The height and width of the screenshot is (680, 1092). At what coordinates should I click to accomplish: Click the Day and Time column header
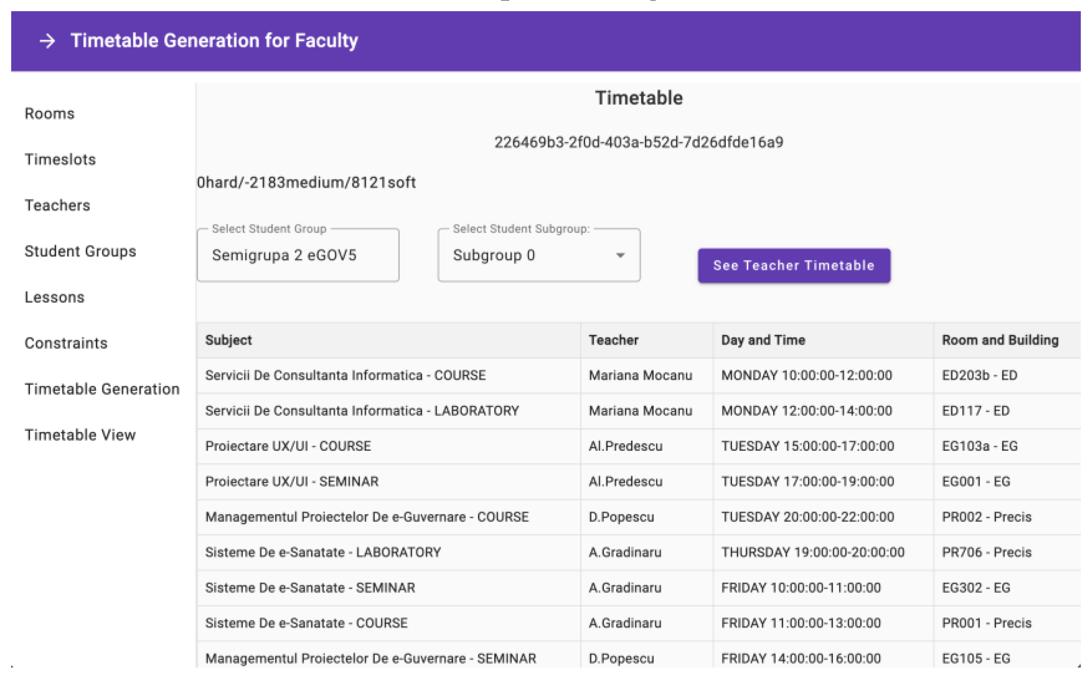(x=763, y=340)
